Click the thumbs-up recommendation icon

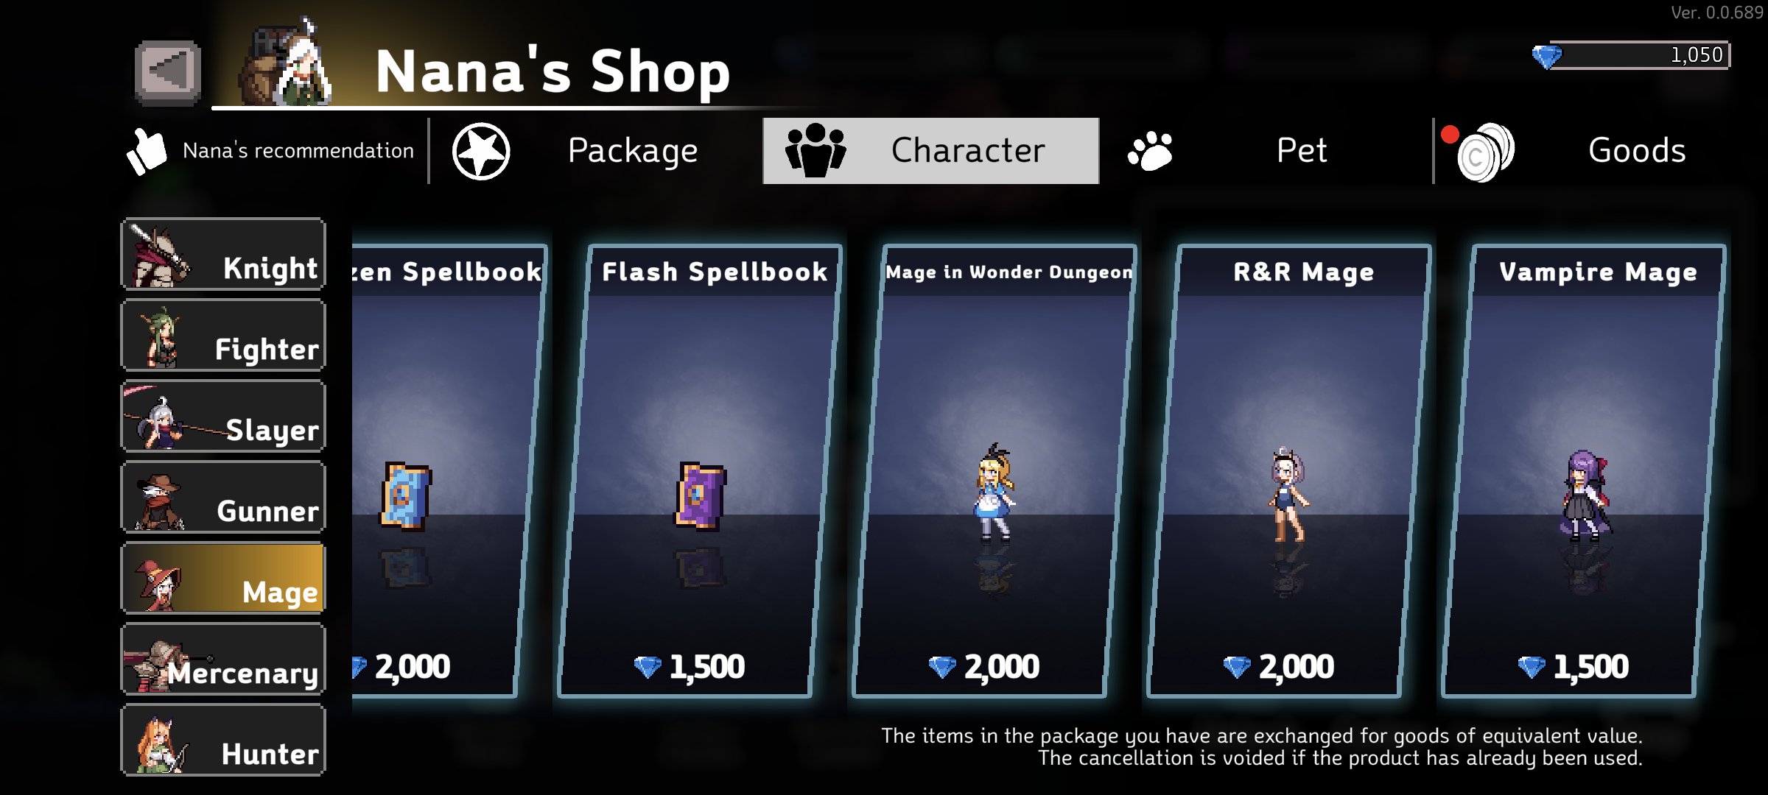[x=146, y=152]
